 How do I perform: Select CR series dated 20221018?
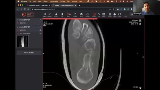click(x=29, y=30)
